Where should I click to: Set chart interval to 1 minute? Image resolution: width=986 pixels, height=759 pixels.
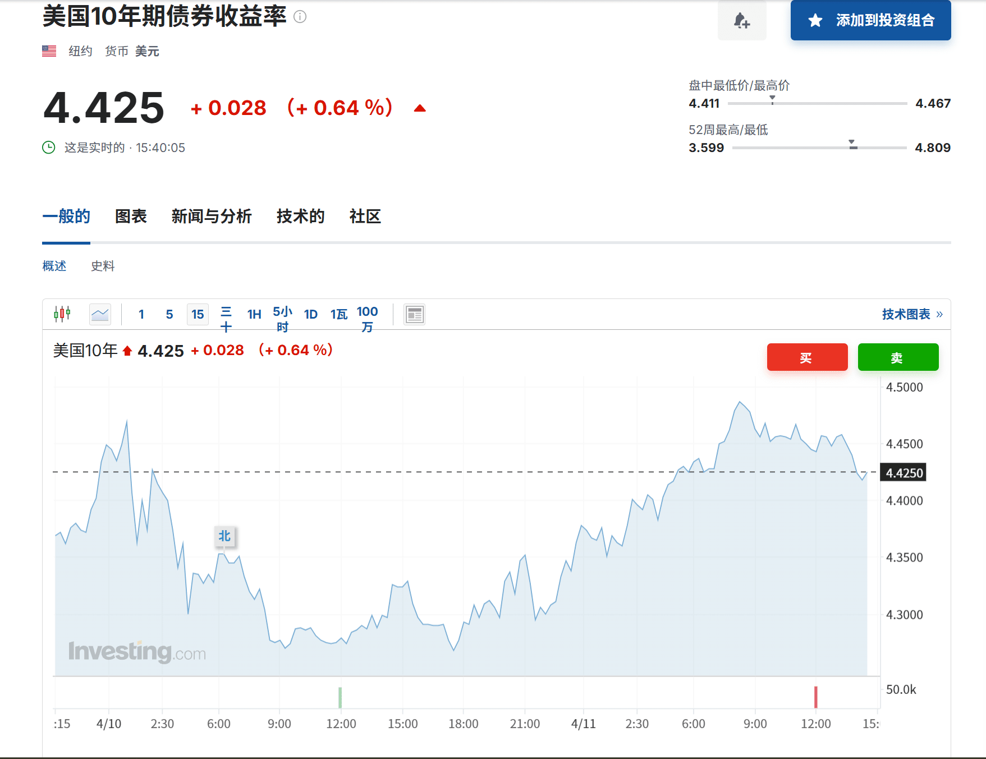pos(141,314)
